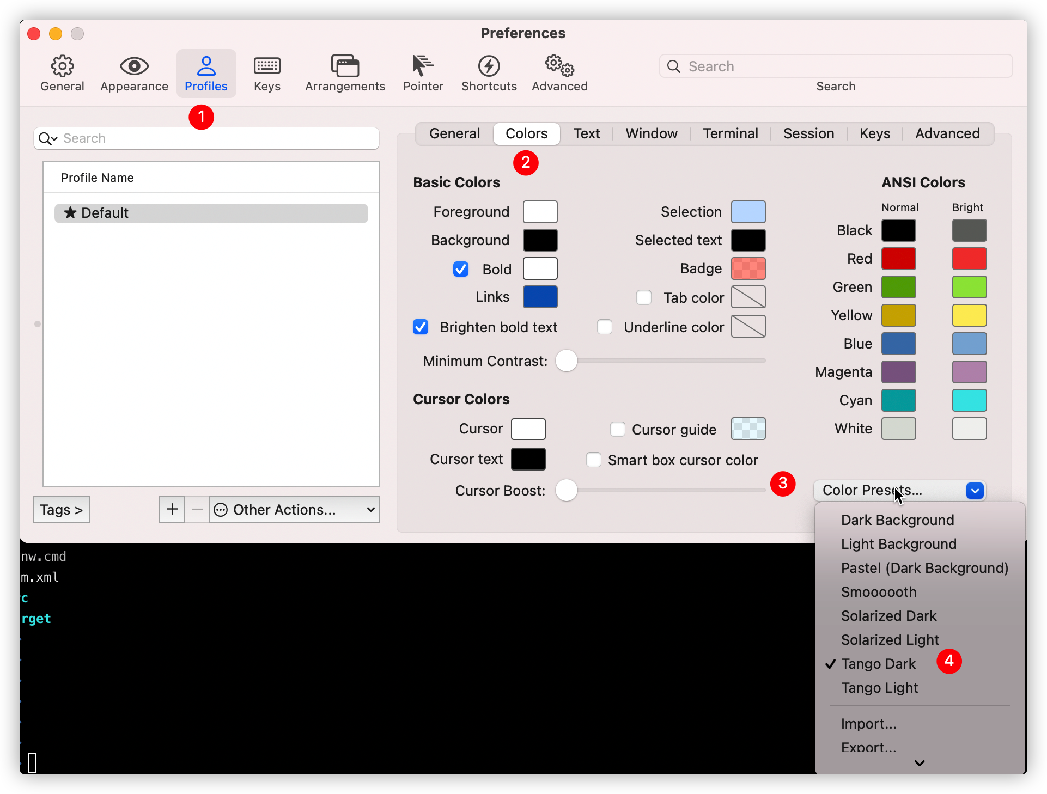Click the magnifier in the preferences search

pyautogui.click(x=674, y=66)
